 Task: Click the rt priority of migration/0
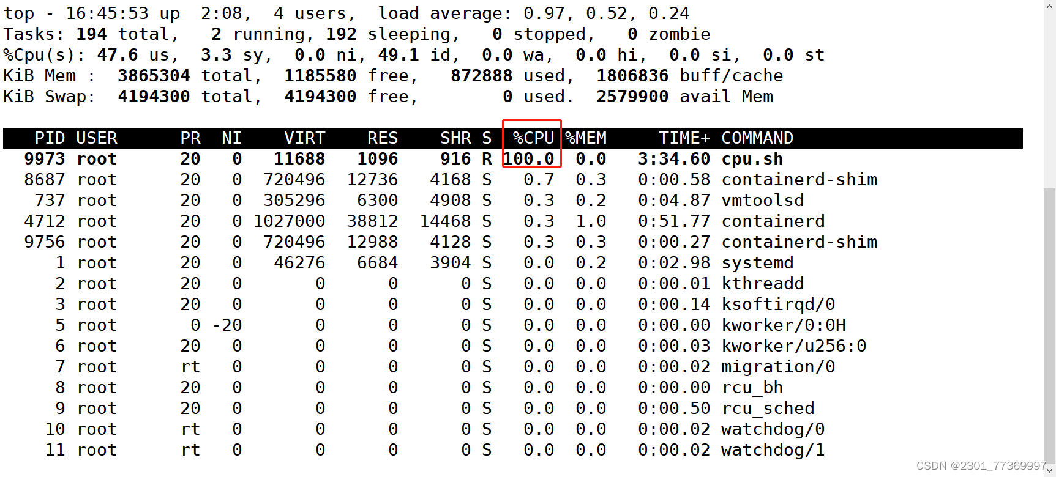(x=190, y=367)
